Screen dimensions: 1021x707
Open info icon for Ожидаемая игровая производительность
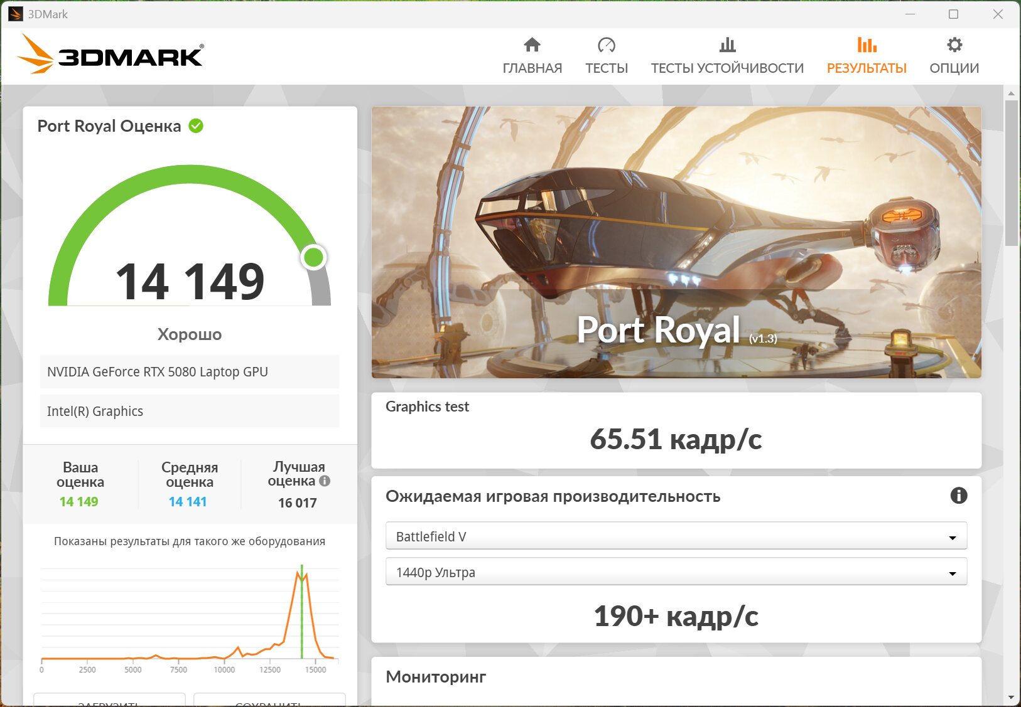pyautogui.click(x=958, y=496)
